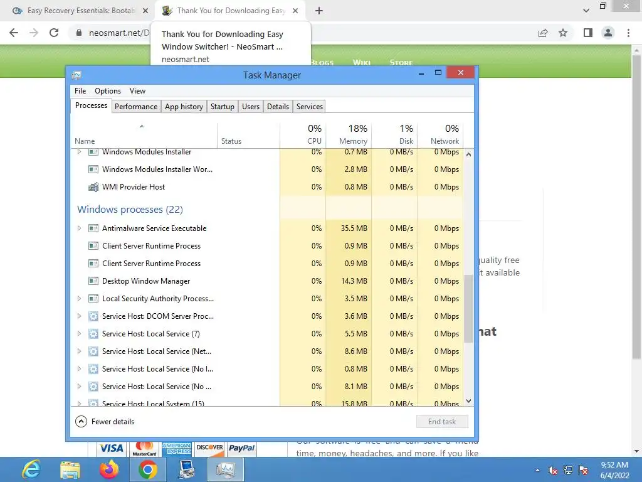Click the Windows Modules Installer Worker process icon
Screen dimensions: 642x482
(93, 169)
